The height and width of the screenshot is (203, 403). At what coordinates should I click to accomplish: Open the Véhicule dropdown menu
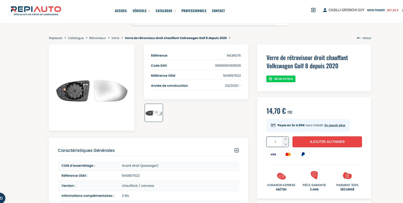(x=141, y=11)
